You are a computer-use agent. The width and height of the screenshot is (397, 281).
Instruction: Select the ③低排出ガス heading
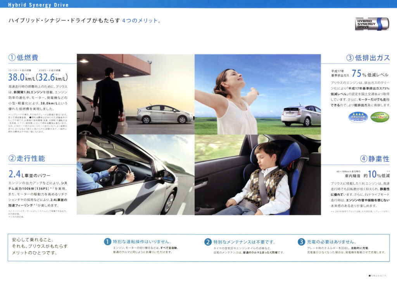368,58
